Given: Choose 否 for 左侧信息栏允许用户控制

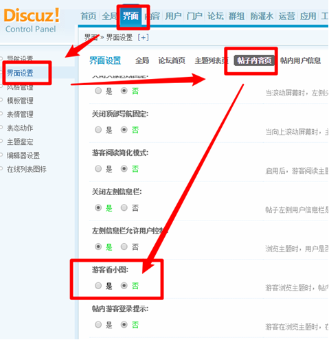Looking at the screenshot, I should click(124, 247).
